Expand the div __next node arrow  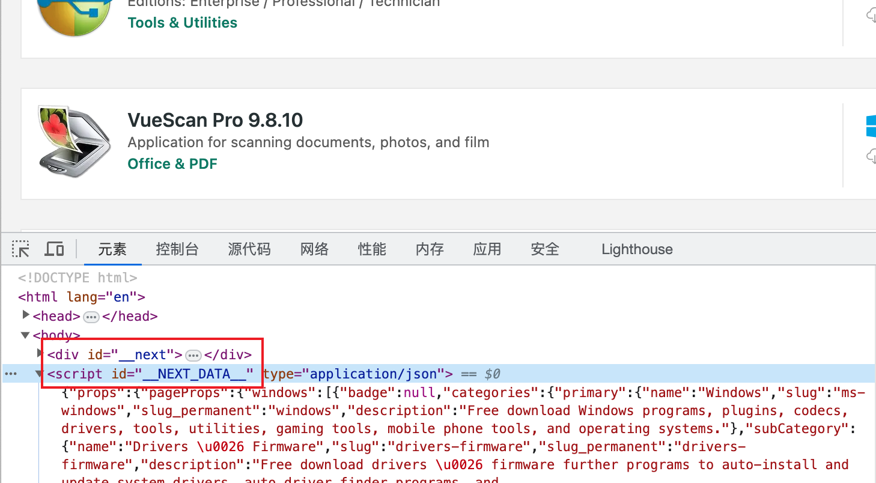(x=40, y=354)
